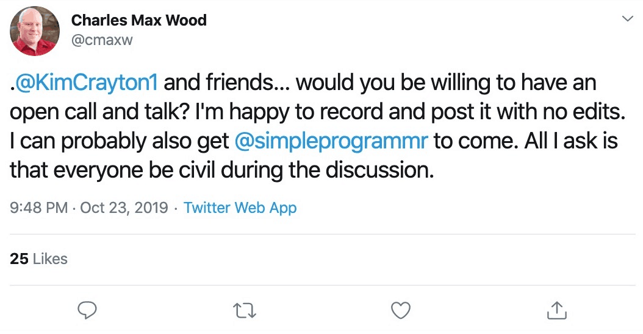Expand the tweet options chevron menu
Image resolution: width=643 pixels, height=334 pixels.
[627, 19]
